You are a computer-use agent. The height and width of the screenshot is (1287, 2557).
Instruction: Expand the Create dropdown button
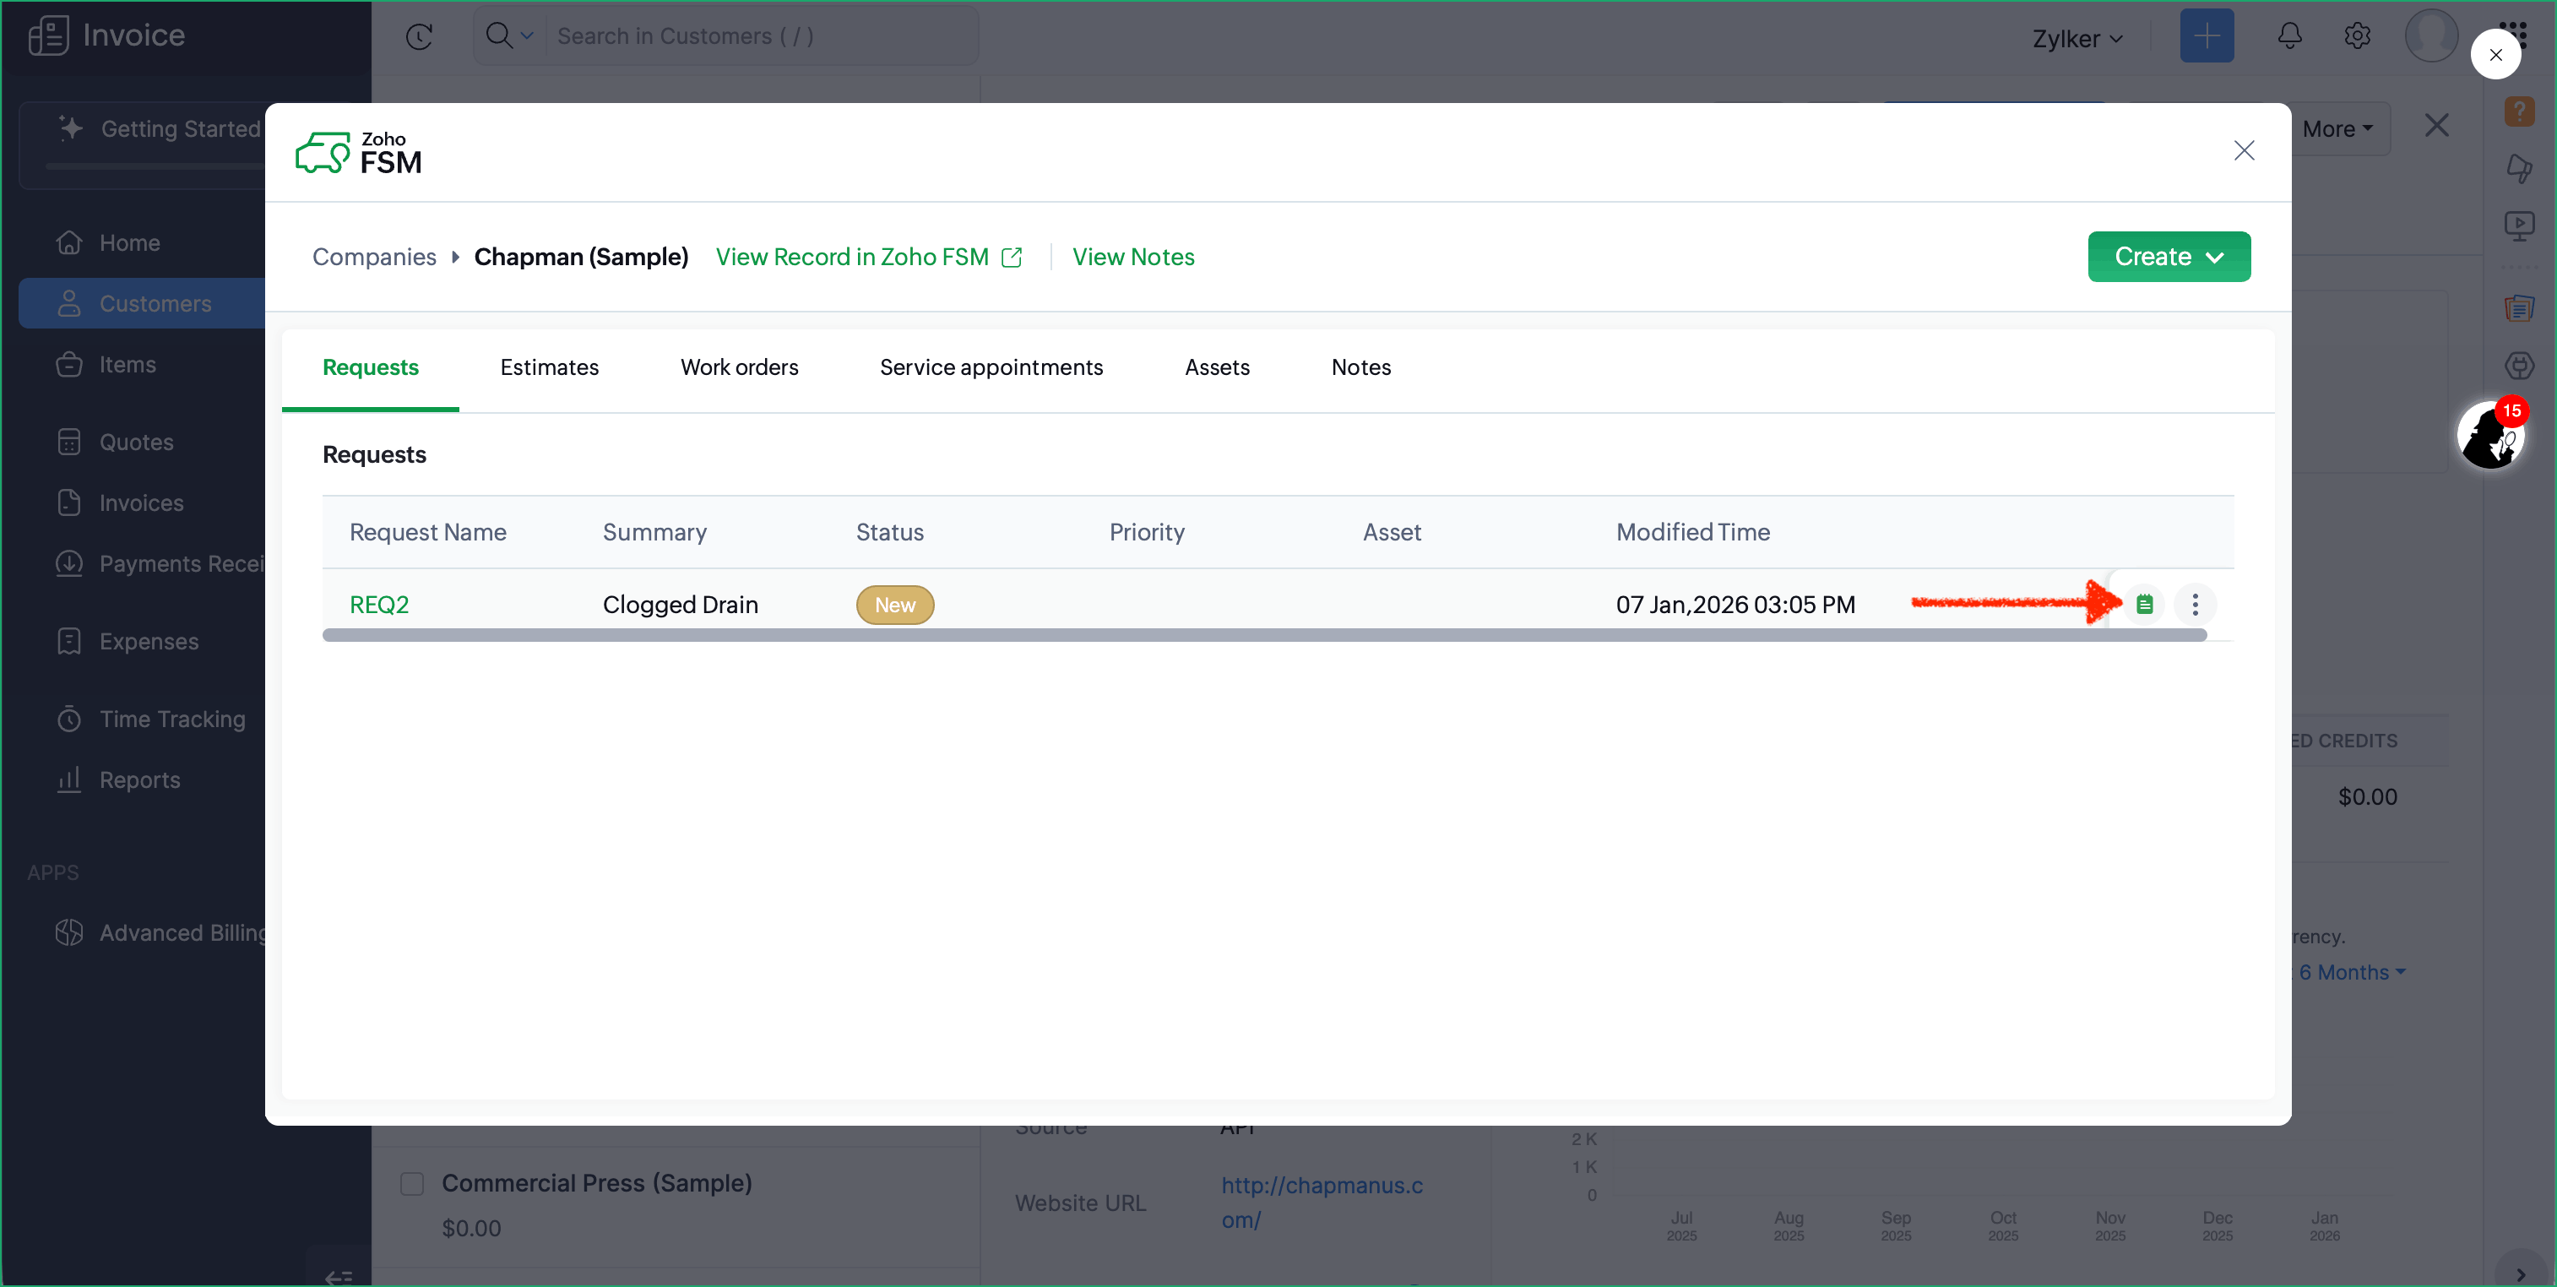[x=2168, y=257]
